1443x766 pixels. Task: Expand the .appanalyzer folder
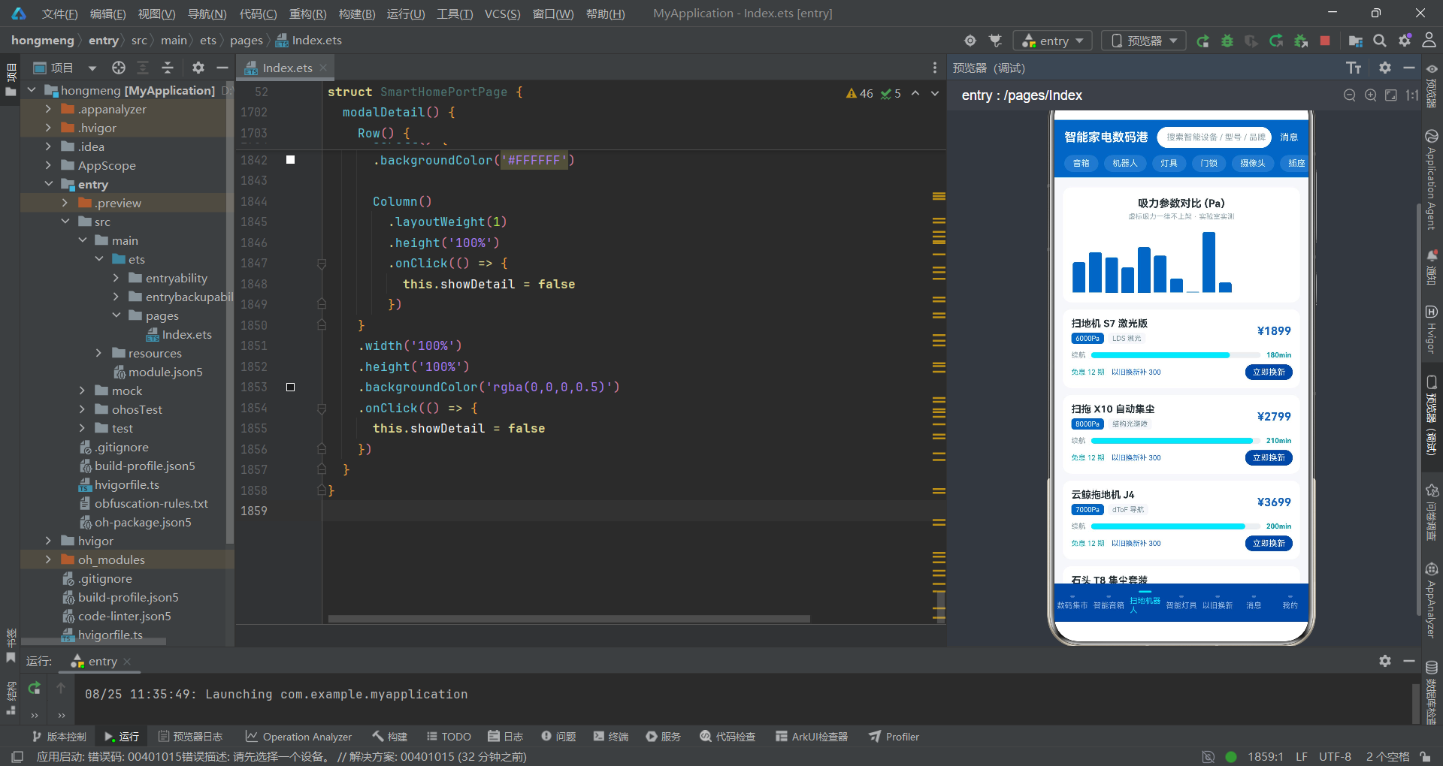(49, 109)
